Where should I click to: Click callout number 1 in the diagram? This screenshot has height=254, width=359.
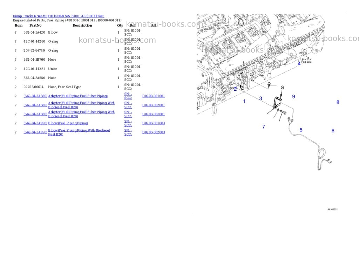click(244, 101)
